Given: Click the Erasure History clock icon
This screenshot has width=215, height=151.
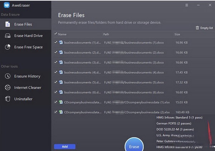Looking at the screenshot, I should 8,76.
